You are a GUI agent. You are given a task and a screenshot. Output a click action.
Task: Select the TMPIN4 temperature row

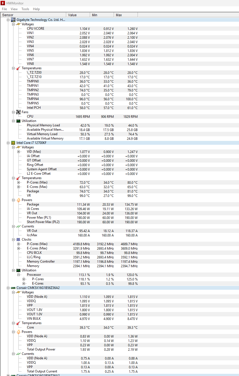pos(33,99)
